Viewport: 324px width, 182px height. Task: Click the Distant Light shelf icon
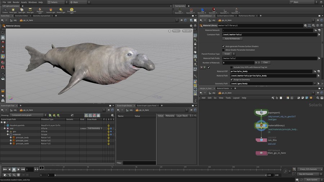pyautogui.click(x=60, y=10)
